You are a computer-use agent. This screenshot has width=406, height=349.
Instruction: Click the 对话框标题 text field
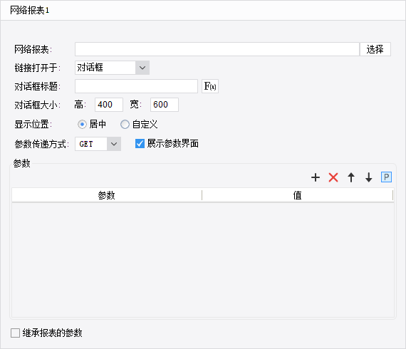coord(137,86)
